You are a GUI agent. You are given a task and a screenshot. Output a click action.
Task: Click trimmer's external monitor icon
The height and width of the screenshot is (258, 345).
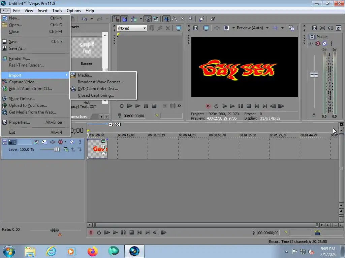click(x=179, y=28)
